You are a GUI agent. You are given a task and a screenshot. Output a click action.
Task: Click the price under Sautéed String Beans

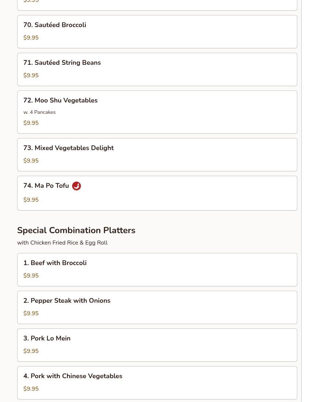(x=31, y=75)
